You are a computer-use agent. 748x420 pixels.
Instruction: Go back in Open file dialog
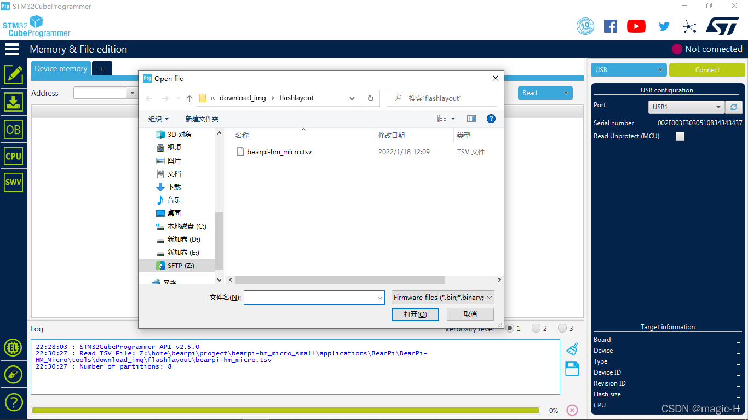coord(149,98)
